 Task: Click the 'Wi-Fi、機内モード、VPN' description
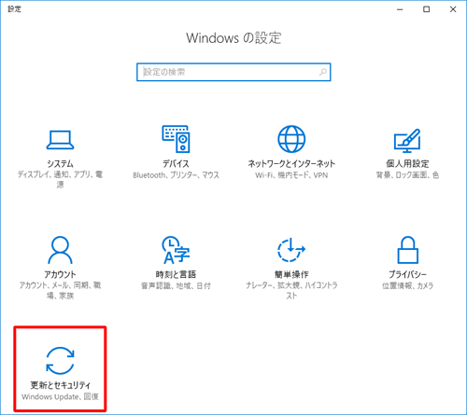[291, 175]
